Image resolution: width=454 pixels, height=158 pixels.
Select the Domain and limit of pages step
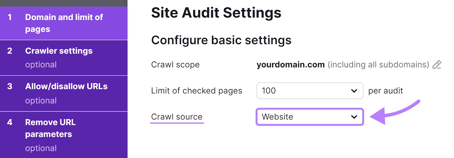(64, 23)
